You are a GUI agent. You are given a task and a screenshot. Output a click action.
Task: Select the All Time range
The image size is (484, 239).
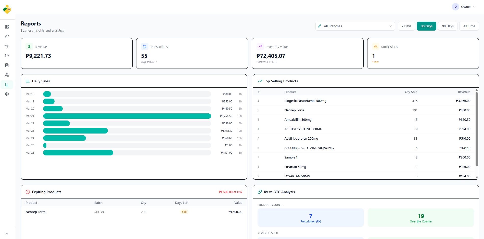pyautogui.click(x=469, y=26)
